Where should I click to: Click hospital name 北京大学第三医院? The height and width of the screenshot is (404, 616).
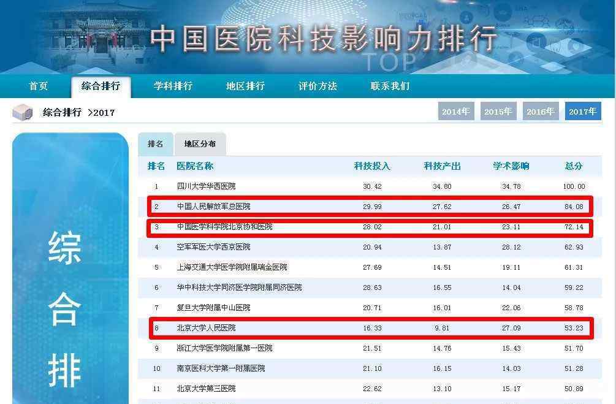coord(206,389)
